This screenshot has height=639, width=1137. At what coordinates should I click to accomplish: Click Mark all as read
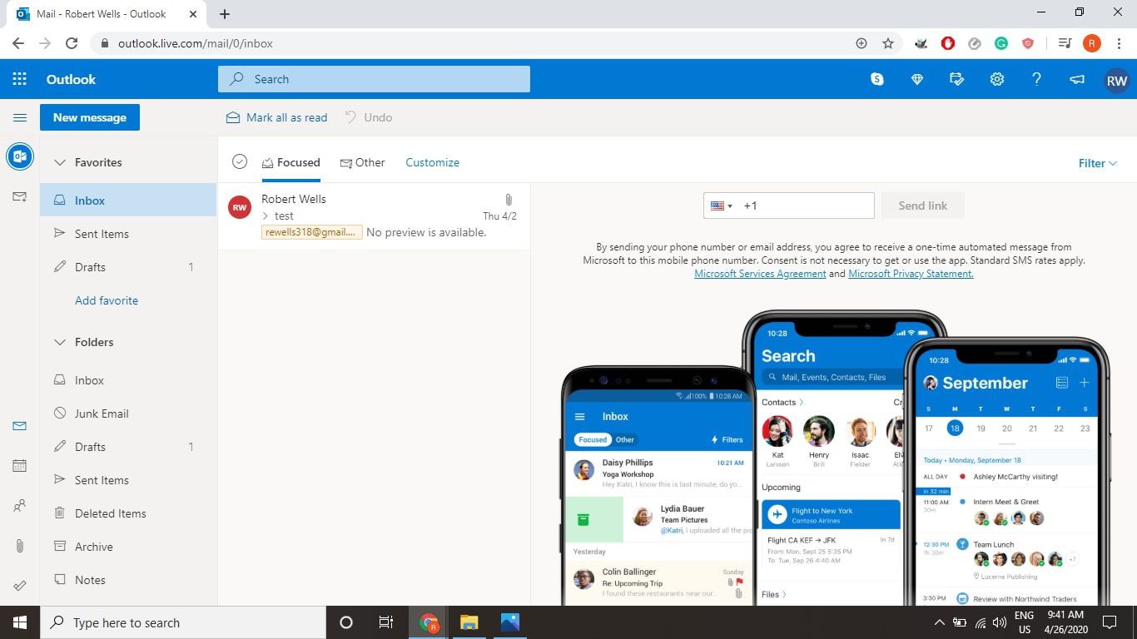(277, 117)
